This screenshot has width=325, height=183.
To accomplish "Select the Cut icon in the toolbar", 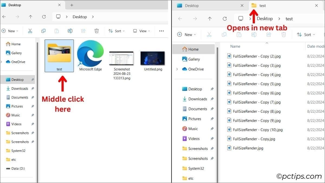I will [x=30, y=31].
